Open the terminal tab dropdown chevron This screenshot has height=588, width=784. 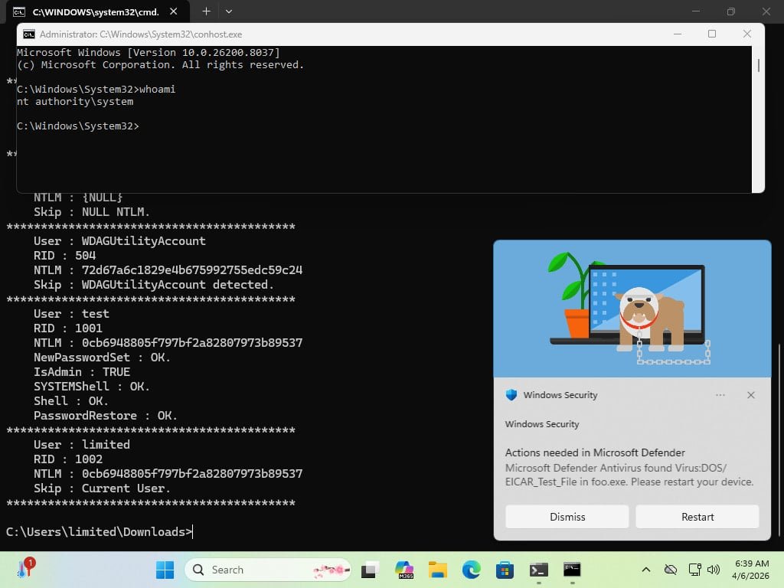pos(228,11)
